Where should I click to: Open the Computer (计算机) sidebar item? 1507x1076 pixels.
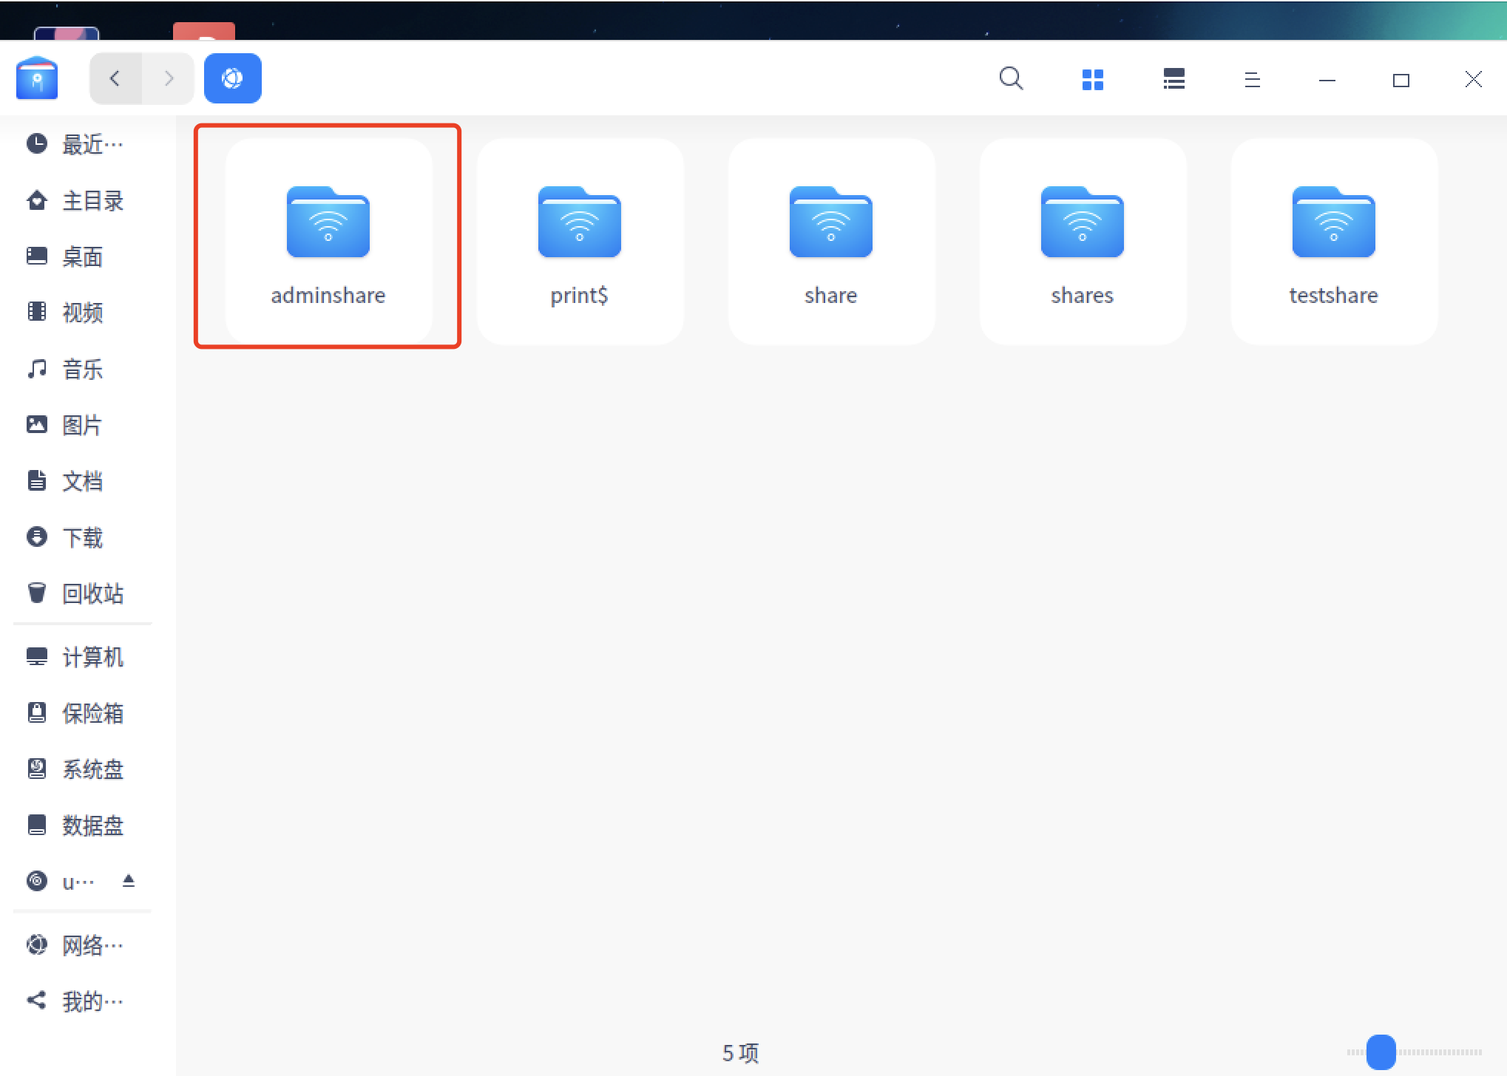pos(81,657)
